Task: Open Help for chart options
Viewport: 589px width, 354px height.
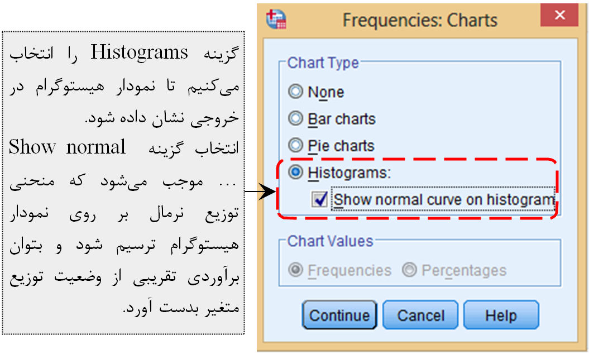Action: click(501, 315)
